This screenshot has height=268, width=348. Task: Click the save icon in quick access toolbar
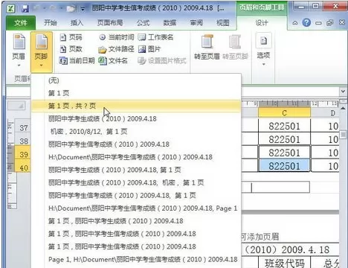pos(25,9)
